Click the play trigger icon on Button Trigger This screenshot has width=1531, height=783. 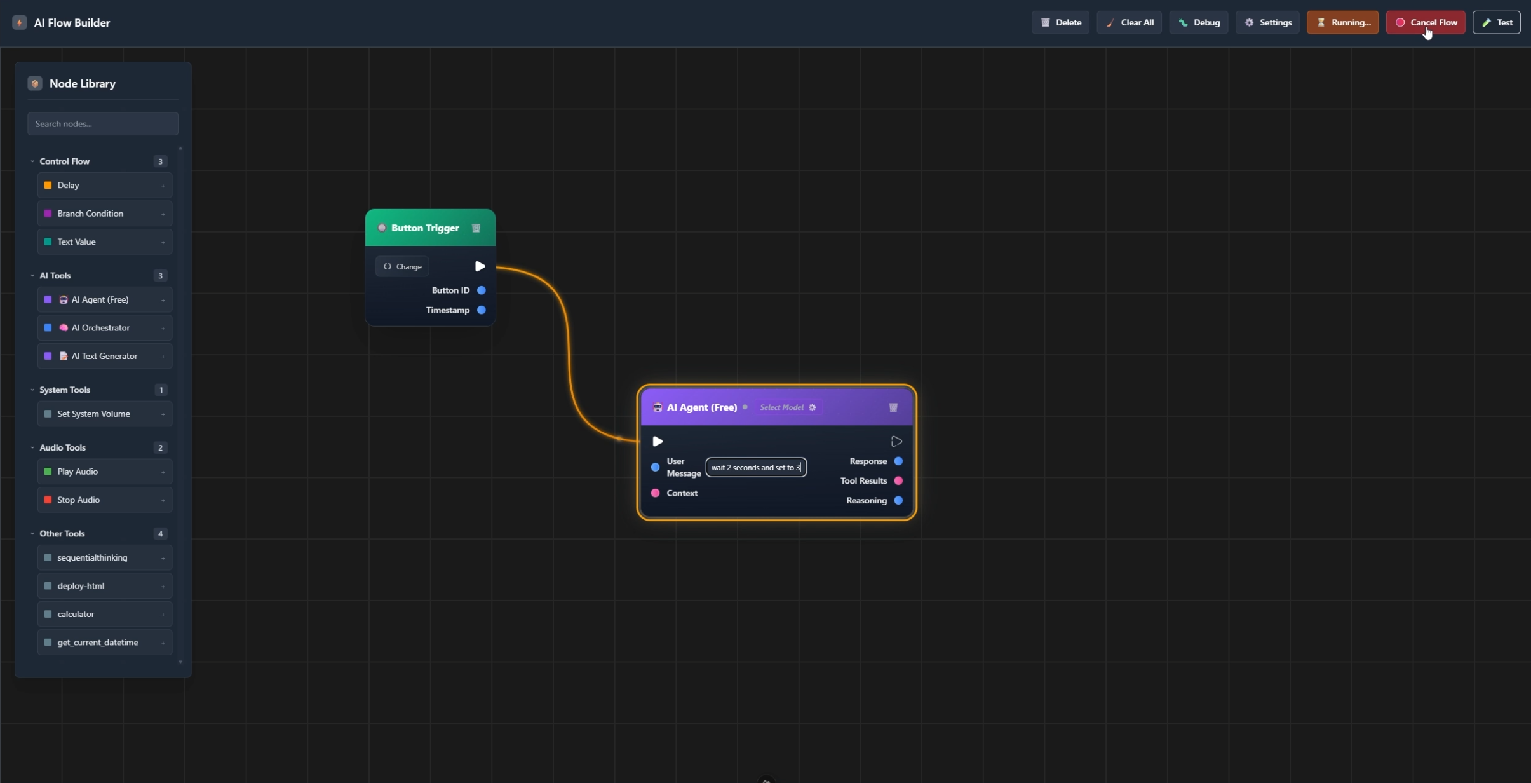click(x=480, y=266)
